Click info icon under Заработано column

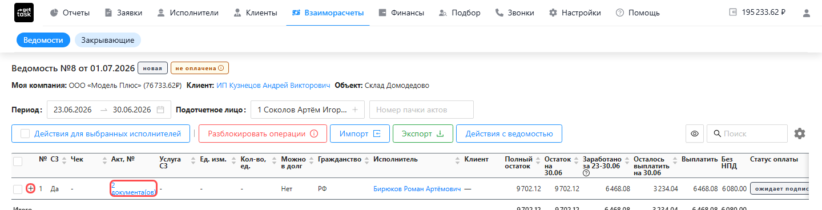coord(586,173)
